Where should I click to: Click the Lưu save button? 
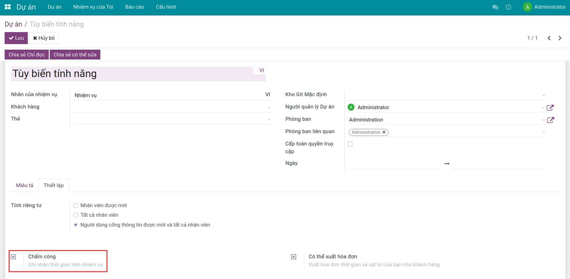pos(16,38)
